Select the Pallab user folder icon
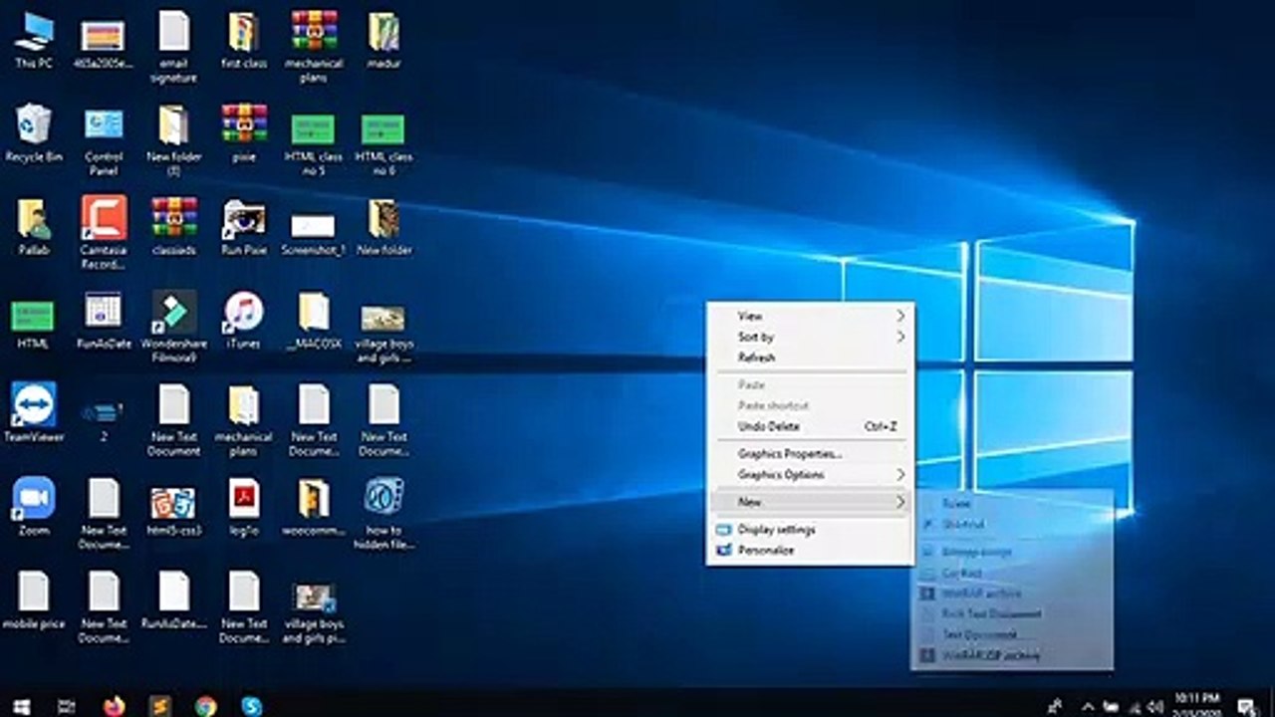This screenshot has height=717, width=1275. [34, 227]
